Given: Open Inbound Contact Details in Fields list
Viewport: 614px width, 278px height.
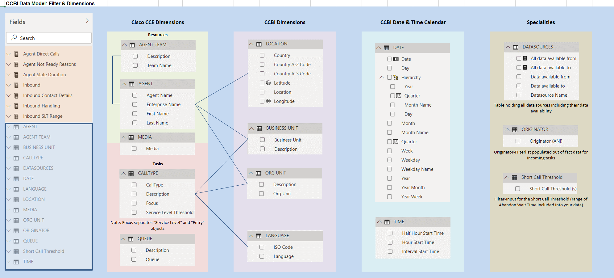Looking at the screenshot, I should [x=48, y=95].
